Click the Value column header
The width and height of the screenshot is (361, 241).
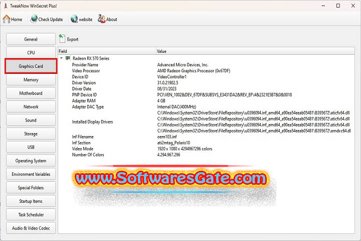click(x=255, y=51)
